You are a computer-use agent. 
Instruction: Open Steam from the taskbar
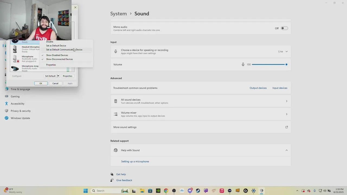pos(198,191)
